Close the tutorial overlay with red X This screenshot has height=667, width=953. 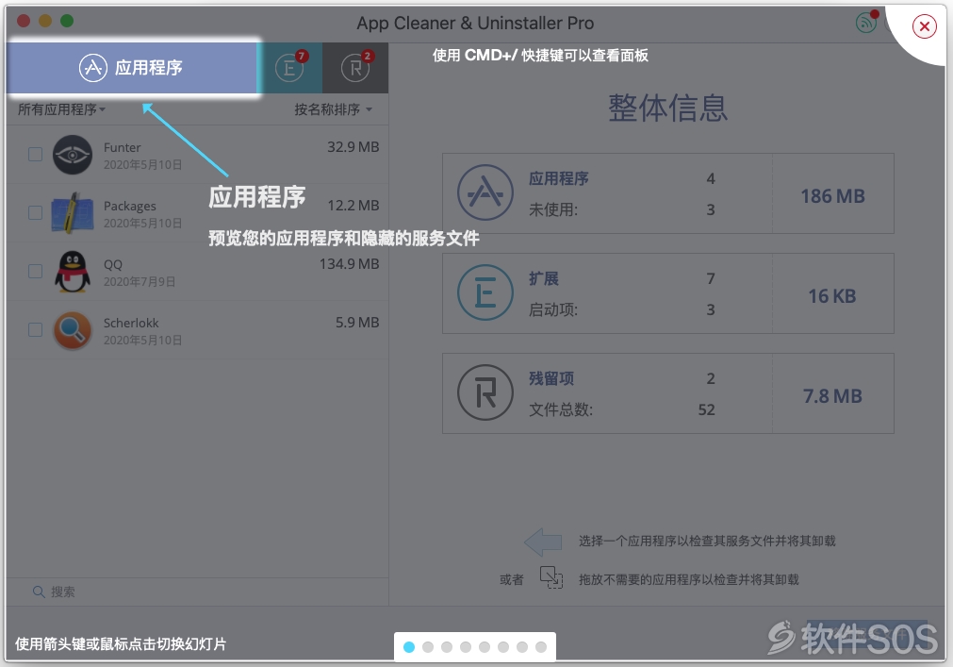coord(924,26)
